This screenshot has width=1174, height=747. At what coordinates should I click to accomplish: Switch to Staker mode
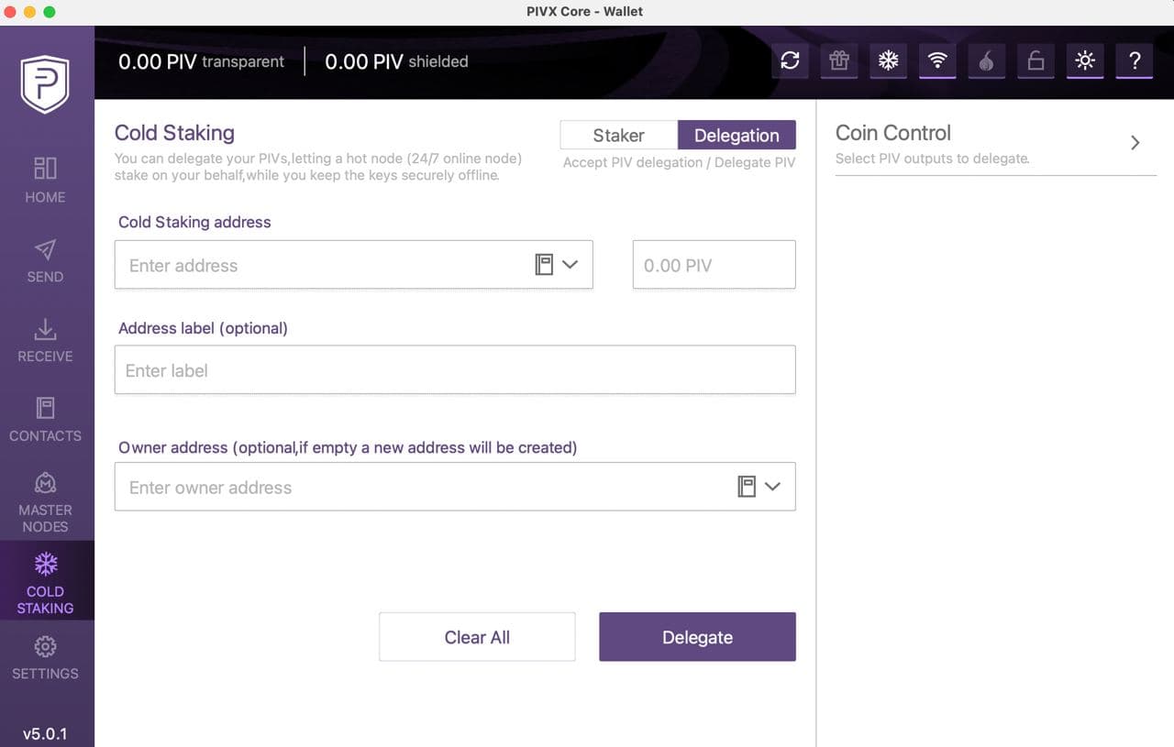[x=618, y=135]
